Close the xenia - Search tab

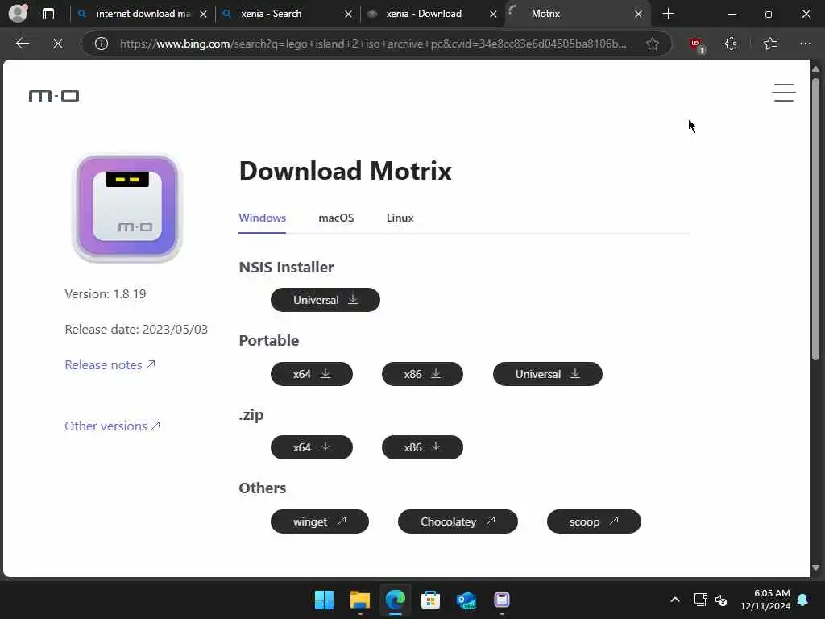348,15
